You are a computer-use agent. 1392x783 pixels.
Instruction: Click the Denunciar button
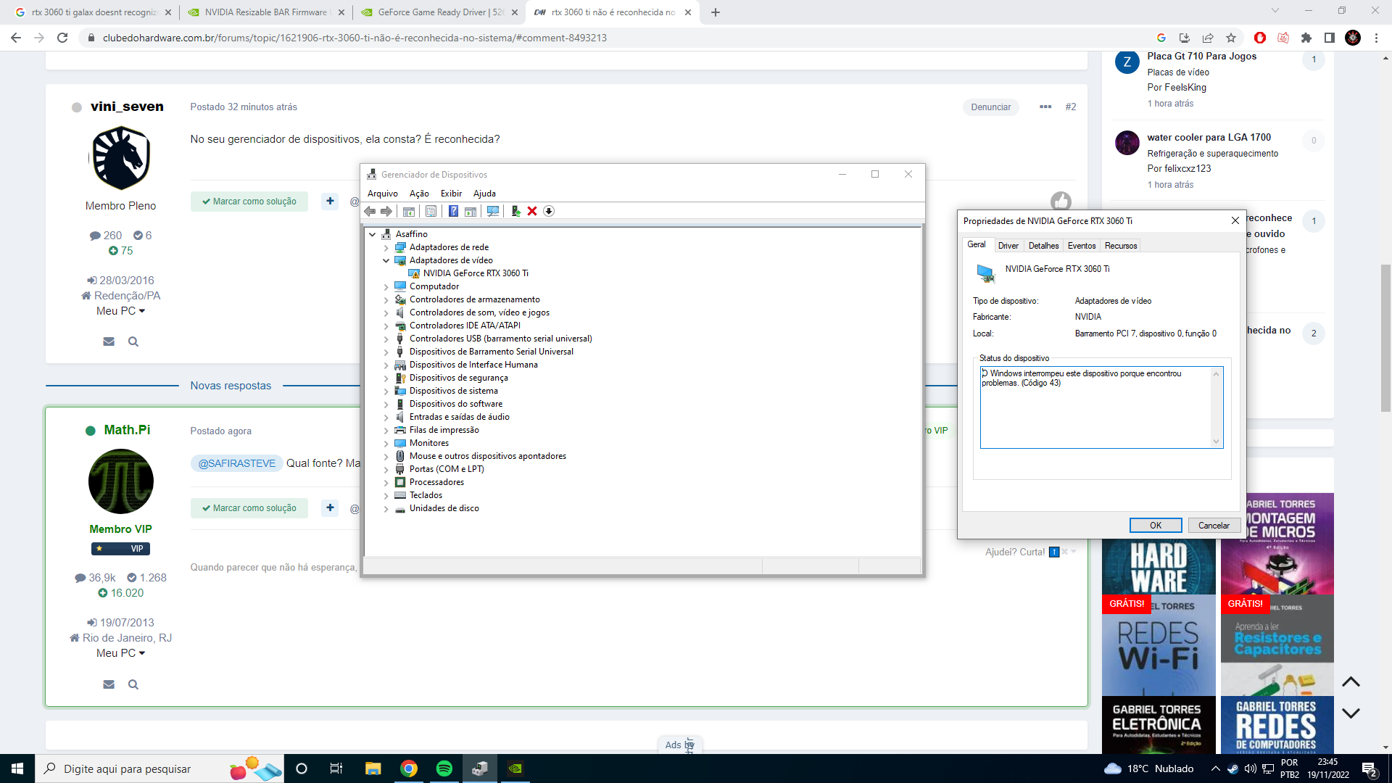pyautogui.click(x=990, y=107)
